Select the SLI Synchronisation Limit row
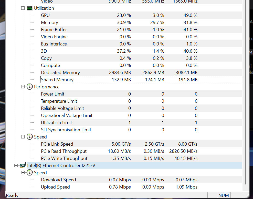253x199 pixels. pyautogui.click(x=141, y=130)
